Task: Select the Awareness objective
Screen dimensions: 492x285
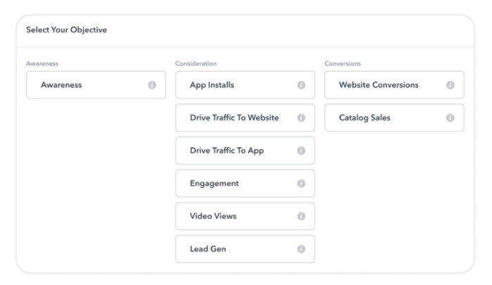Action: coord(96,85)
